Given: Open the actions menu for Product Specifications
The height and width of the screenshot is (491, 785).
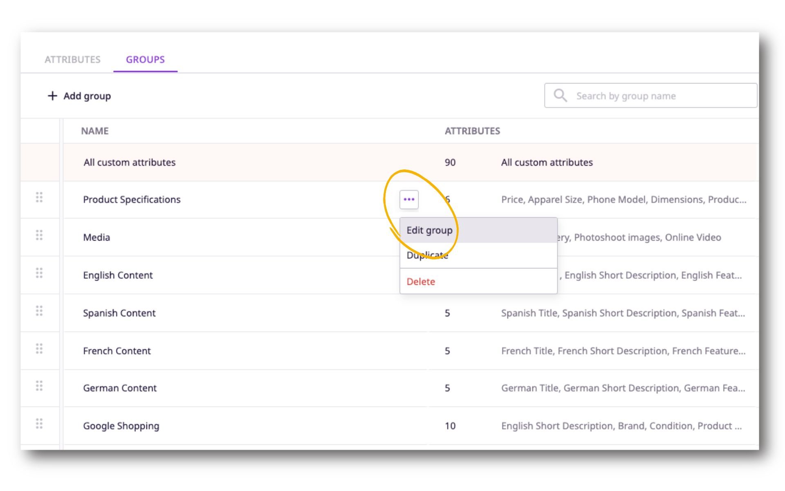Looking at the screenshot, I should click(409, 200).
